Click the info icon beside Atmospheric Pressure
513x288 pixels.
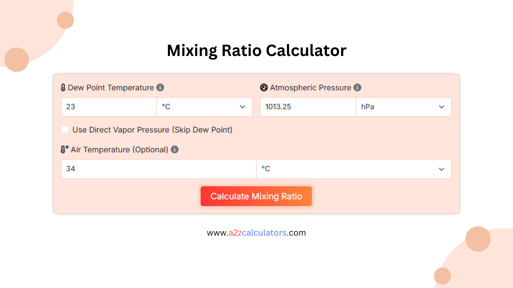357,88
